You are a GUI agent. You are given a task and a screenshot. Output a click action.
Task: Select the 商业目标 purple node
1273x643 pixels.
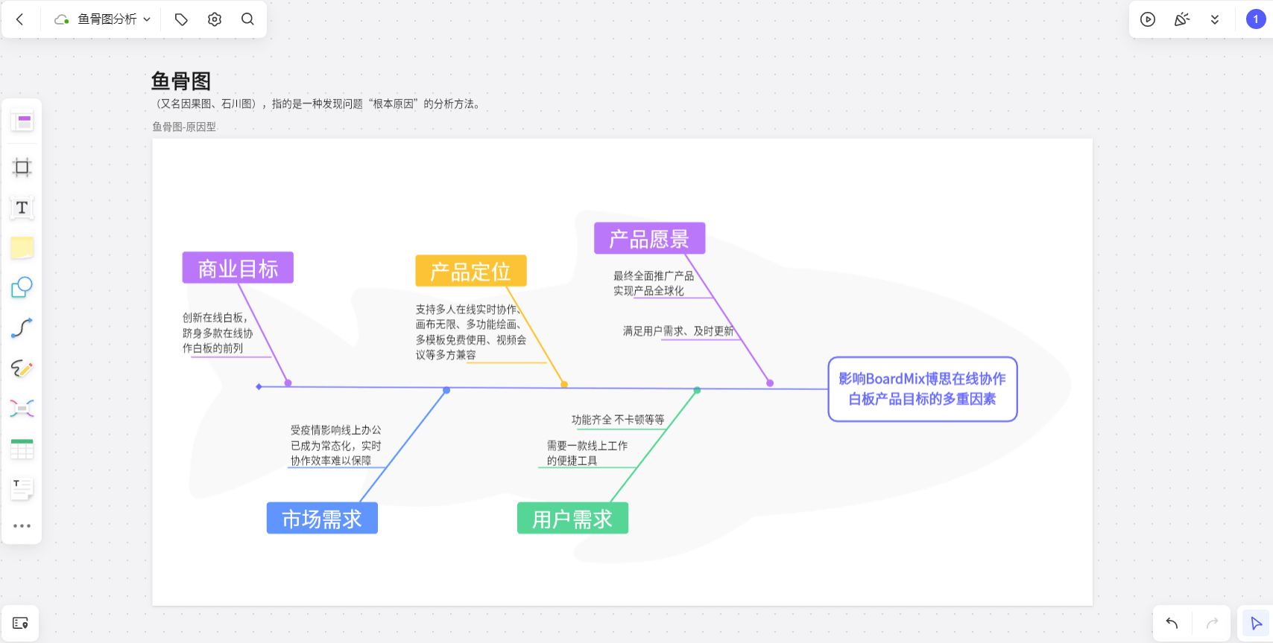[238, 268]
